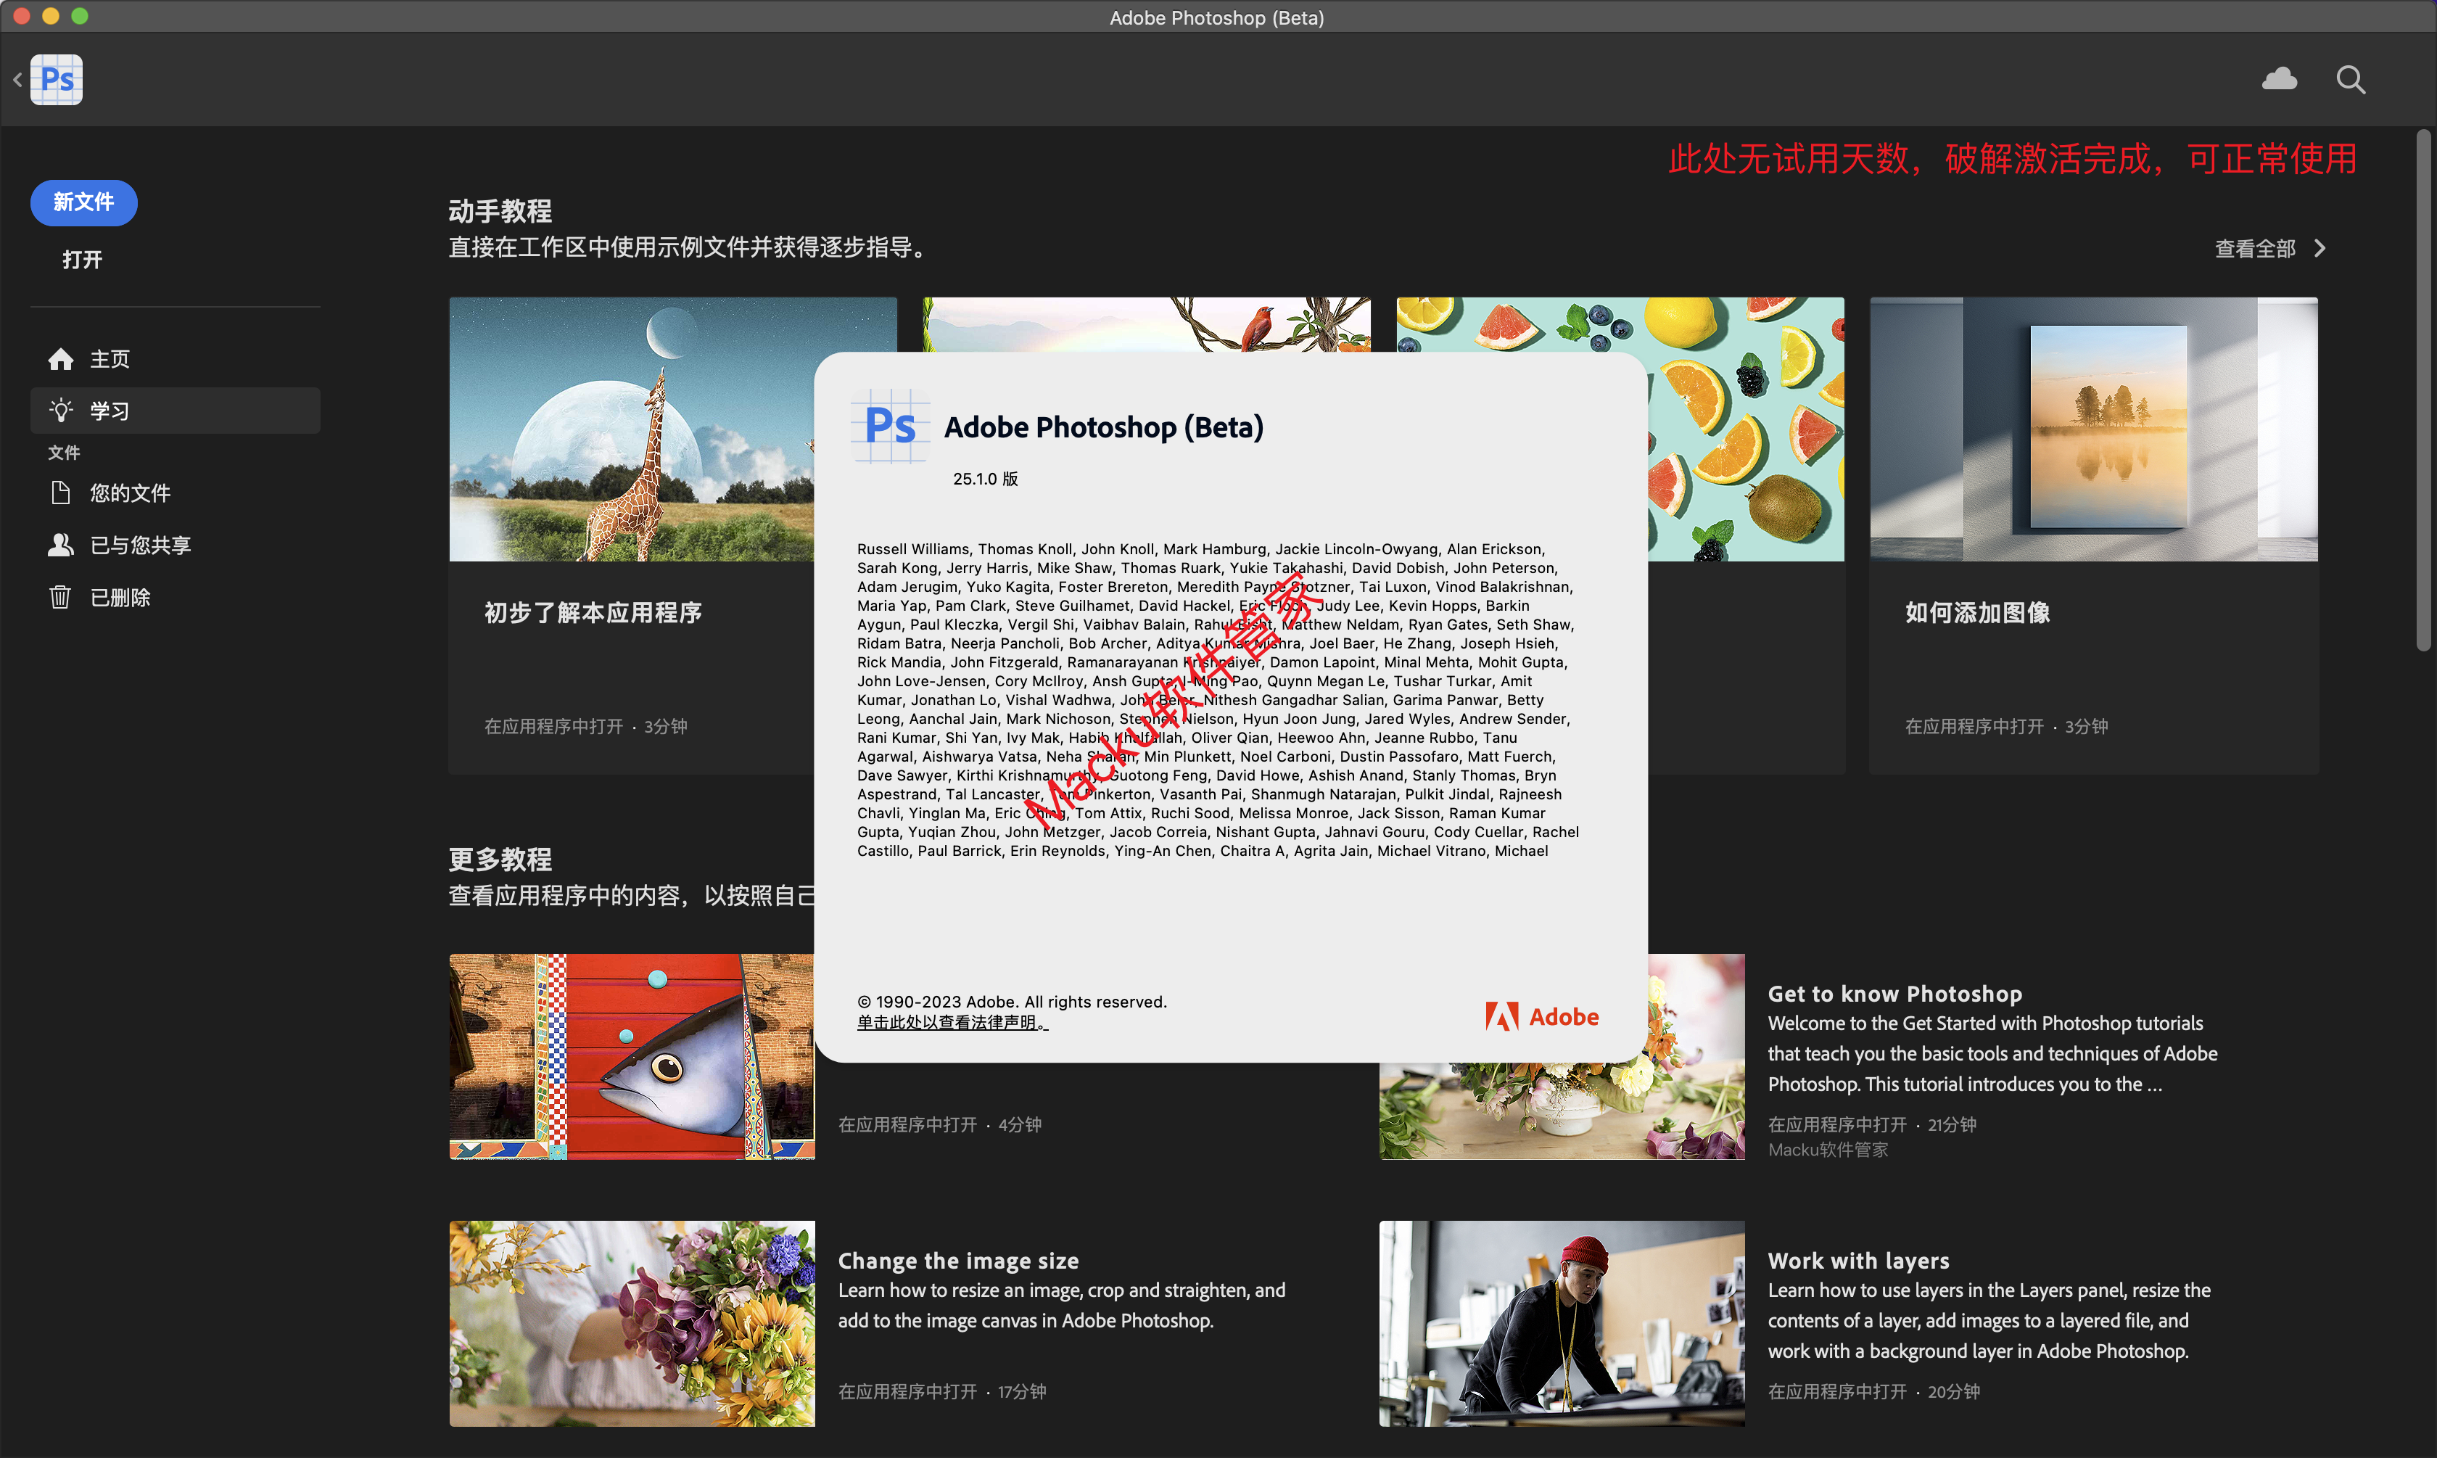Open cloud sync status icon
The width and height of the screenshot is (2437, 1458).
pos(2279,78)
